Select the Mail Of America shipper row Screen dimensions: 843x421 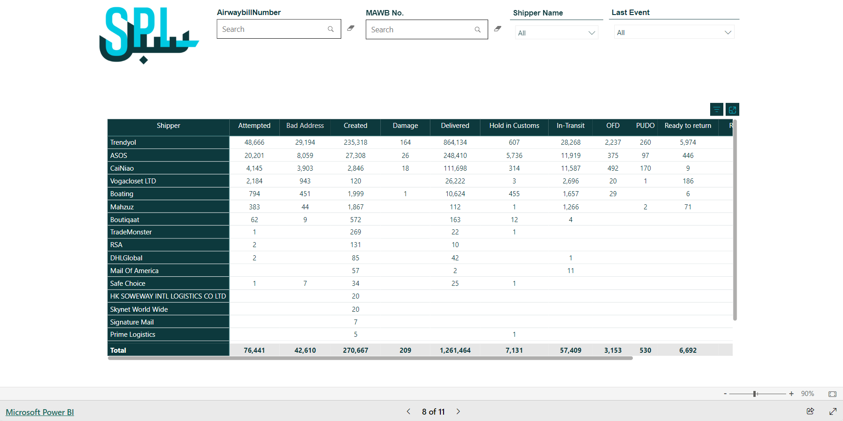coord(168,270)
